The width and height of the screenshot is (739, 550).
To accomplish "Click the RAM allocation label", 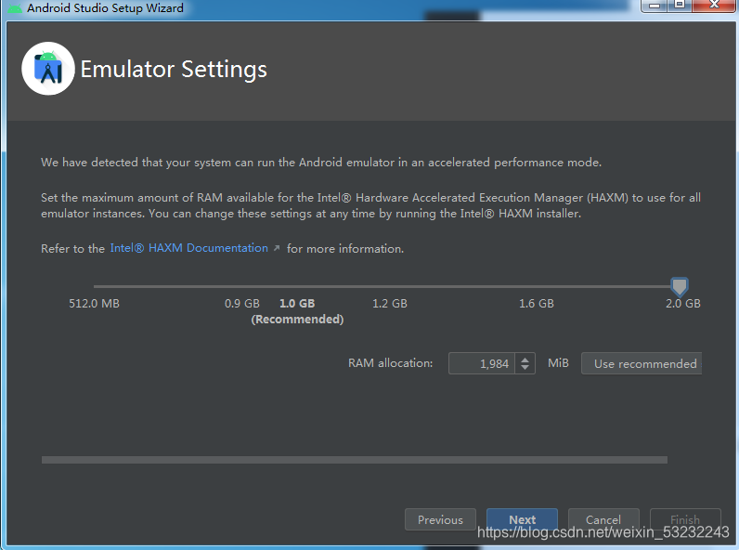I will tap(390, 362).
